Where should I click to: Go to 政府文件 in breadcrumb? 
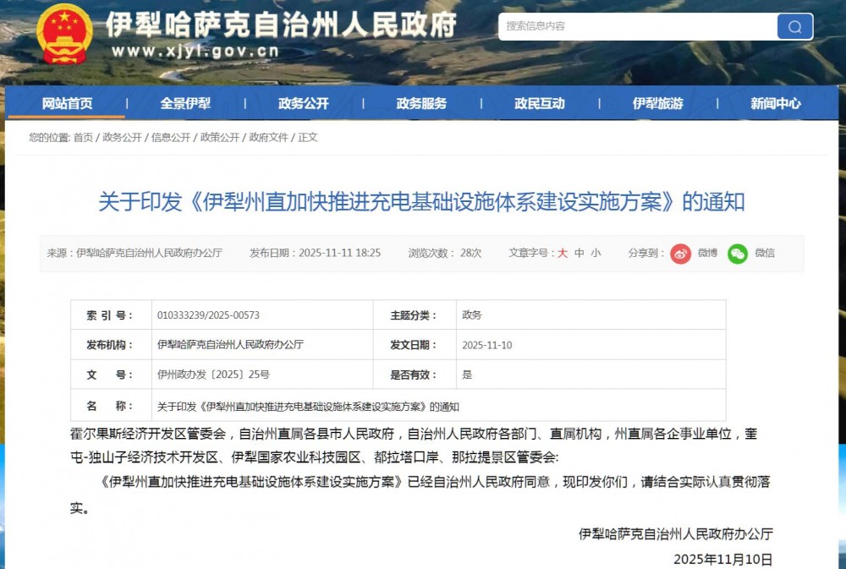(x=269, y=138)
